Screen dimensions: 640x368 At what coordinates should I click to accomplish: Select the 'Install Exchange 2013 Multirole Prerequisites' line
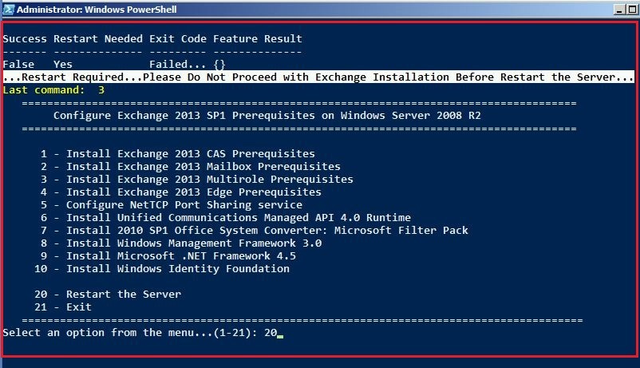[209, 179]
